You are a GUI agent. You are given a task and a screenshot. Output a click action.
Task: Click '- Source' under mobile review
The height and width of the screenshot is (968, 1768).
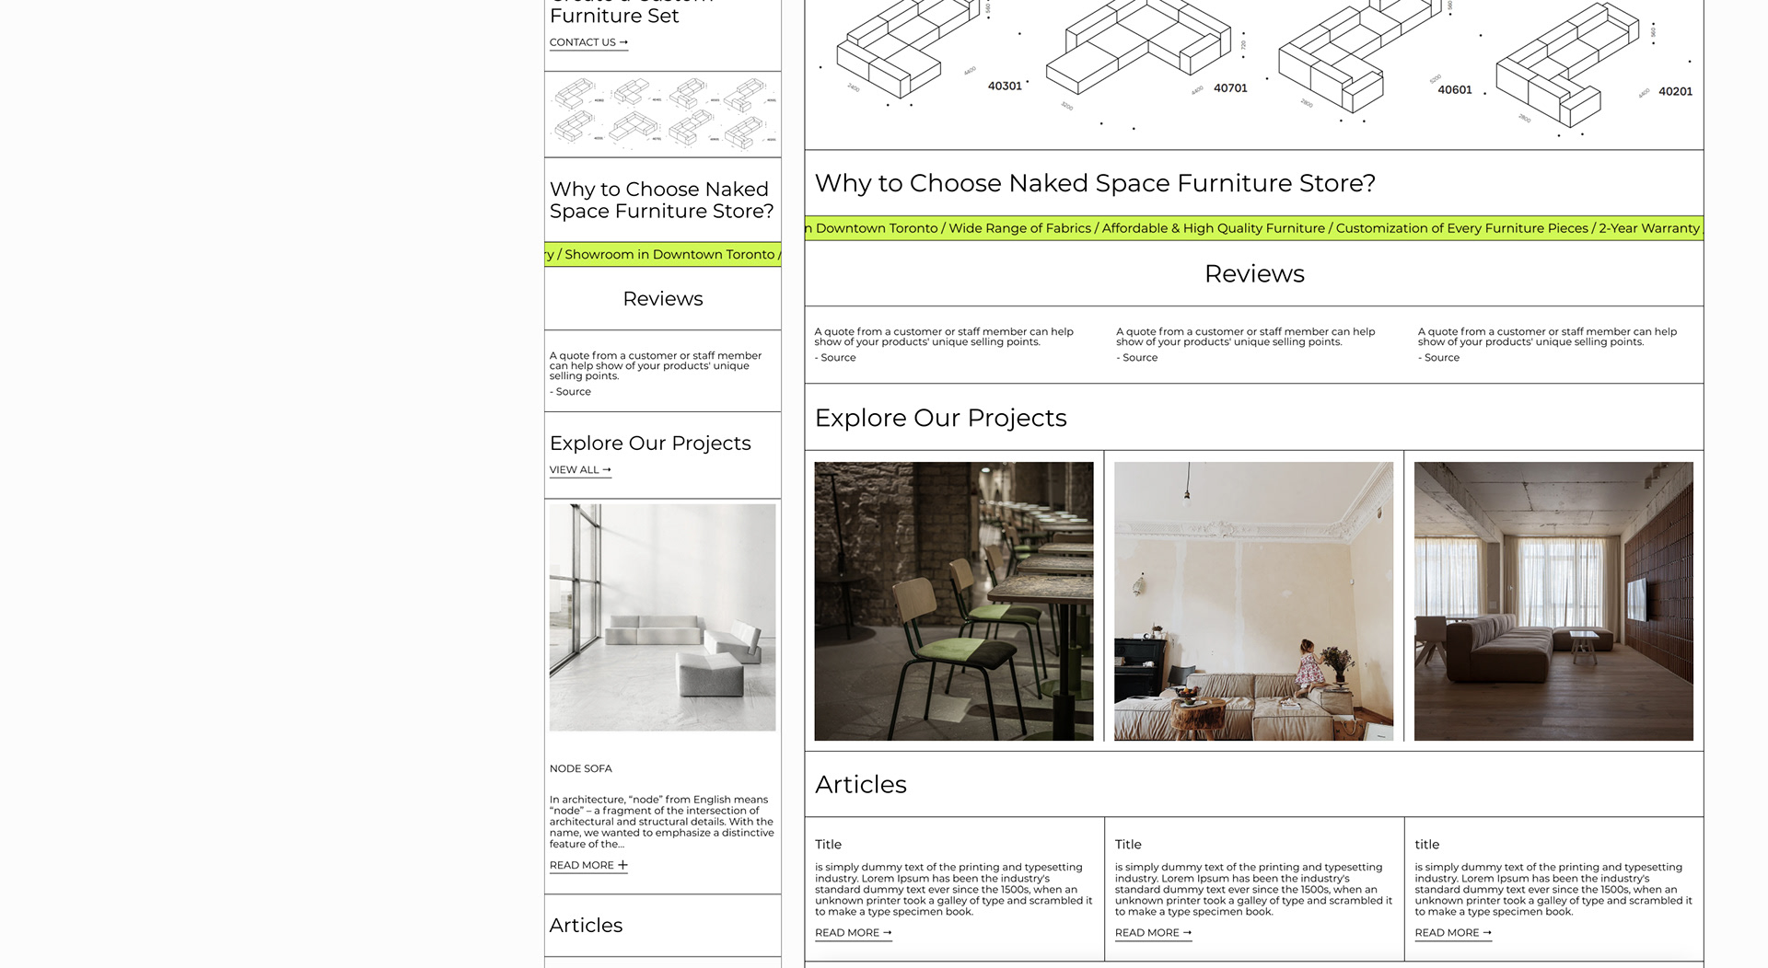pos(571,392)
